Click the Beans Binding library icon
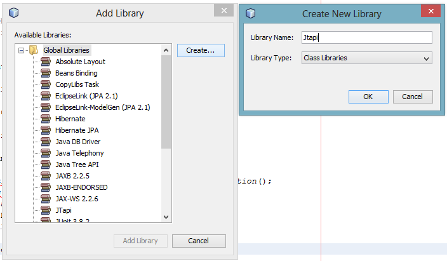 coord(46,73)
